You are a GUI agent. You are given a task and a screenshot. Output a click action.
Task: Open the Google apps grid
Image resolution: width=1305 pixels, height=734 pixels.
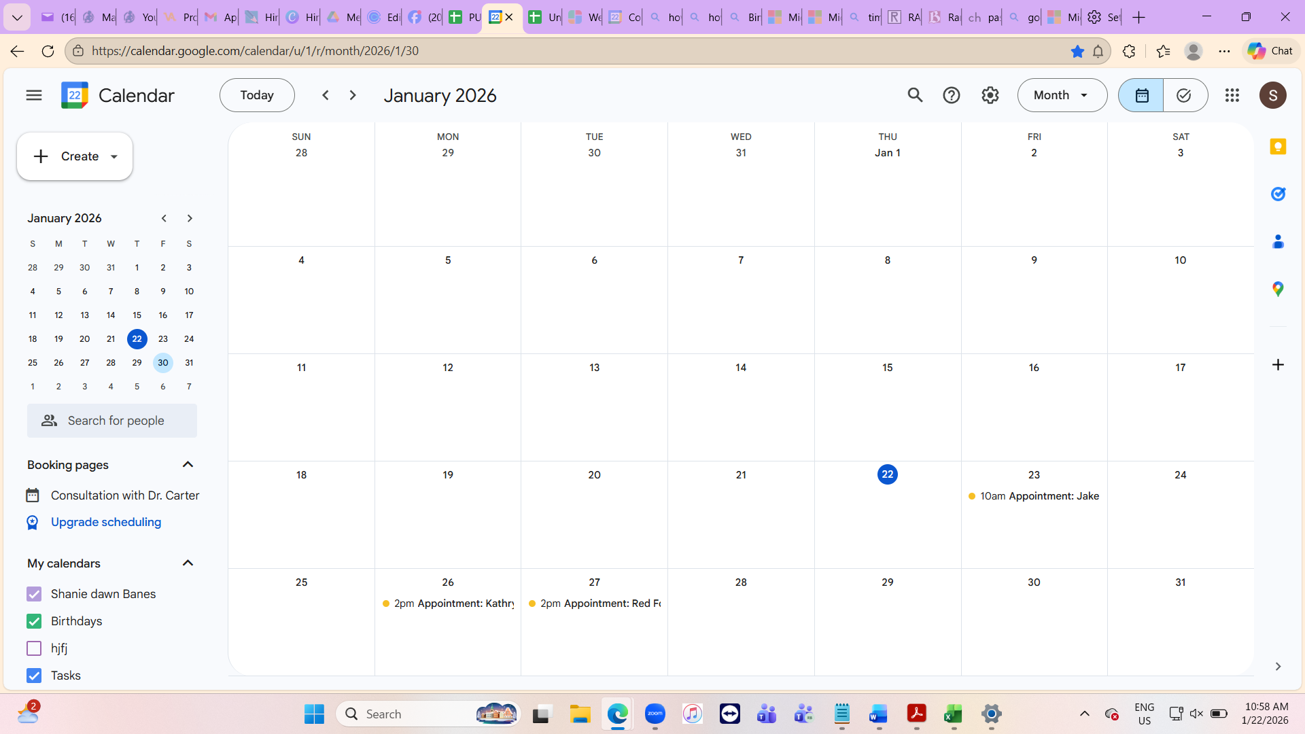point(1232,95)
